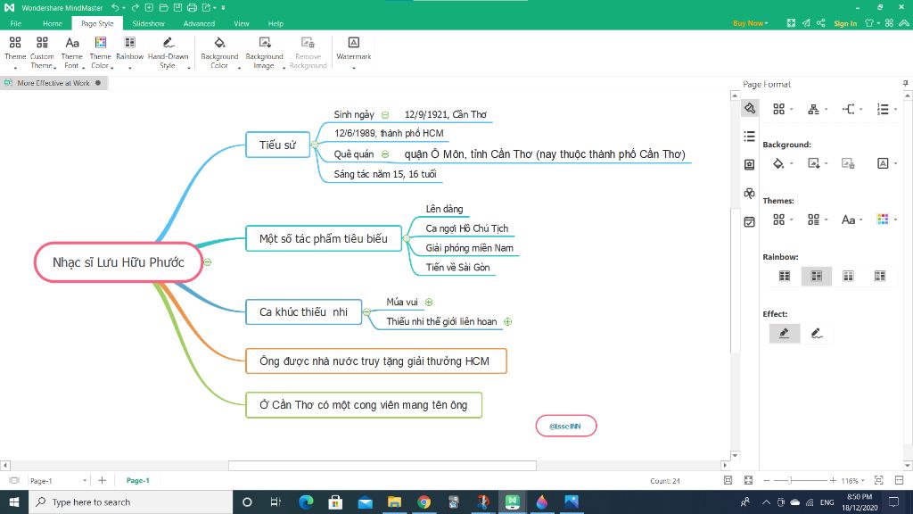Click the Share icon near Sign In
The height and width of the screenshot is (514, 913).
(820, 23)
